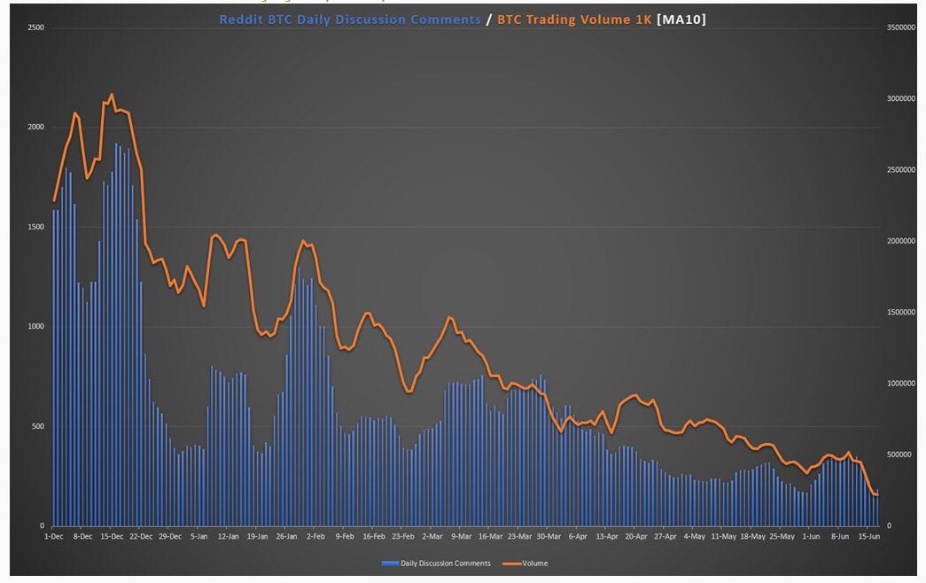This screenshot has height=583, width=926.
Task: Click the '16-Feb' date label
Action: pos(374,536)
